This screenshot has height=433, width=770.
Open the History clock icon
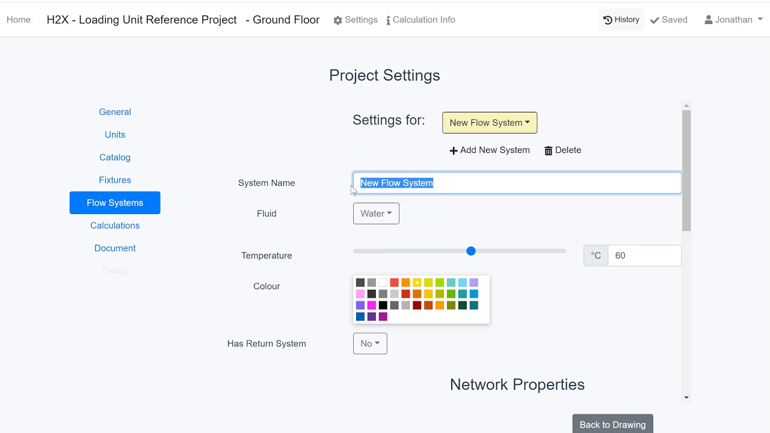tap(608, 20)
